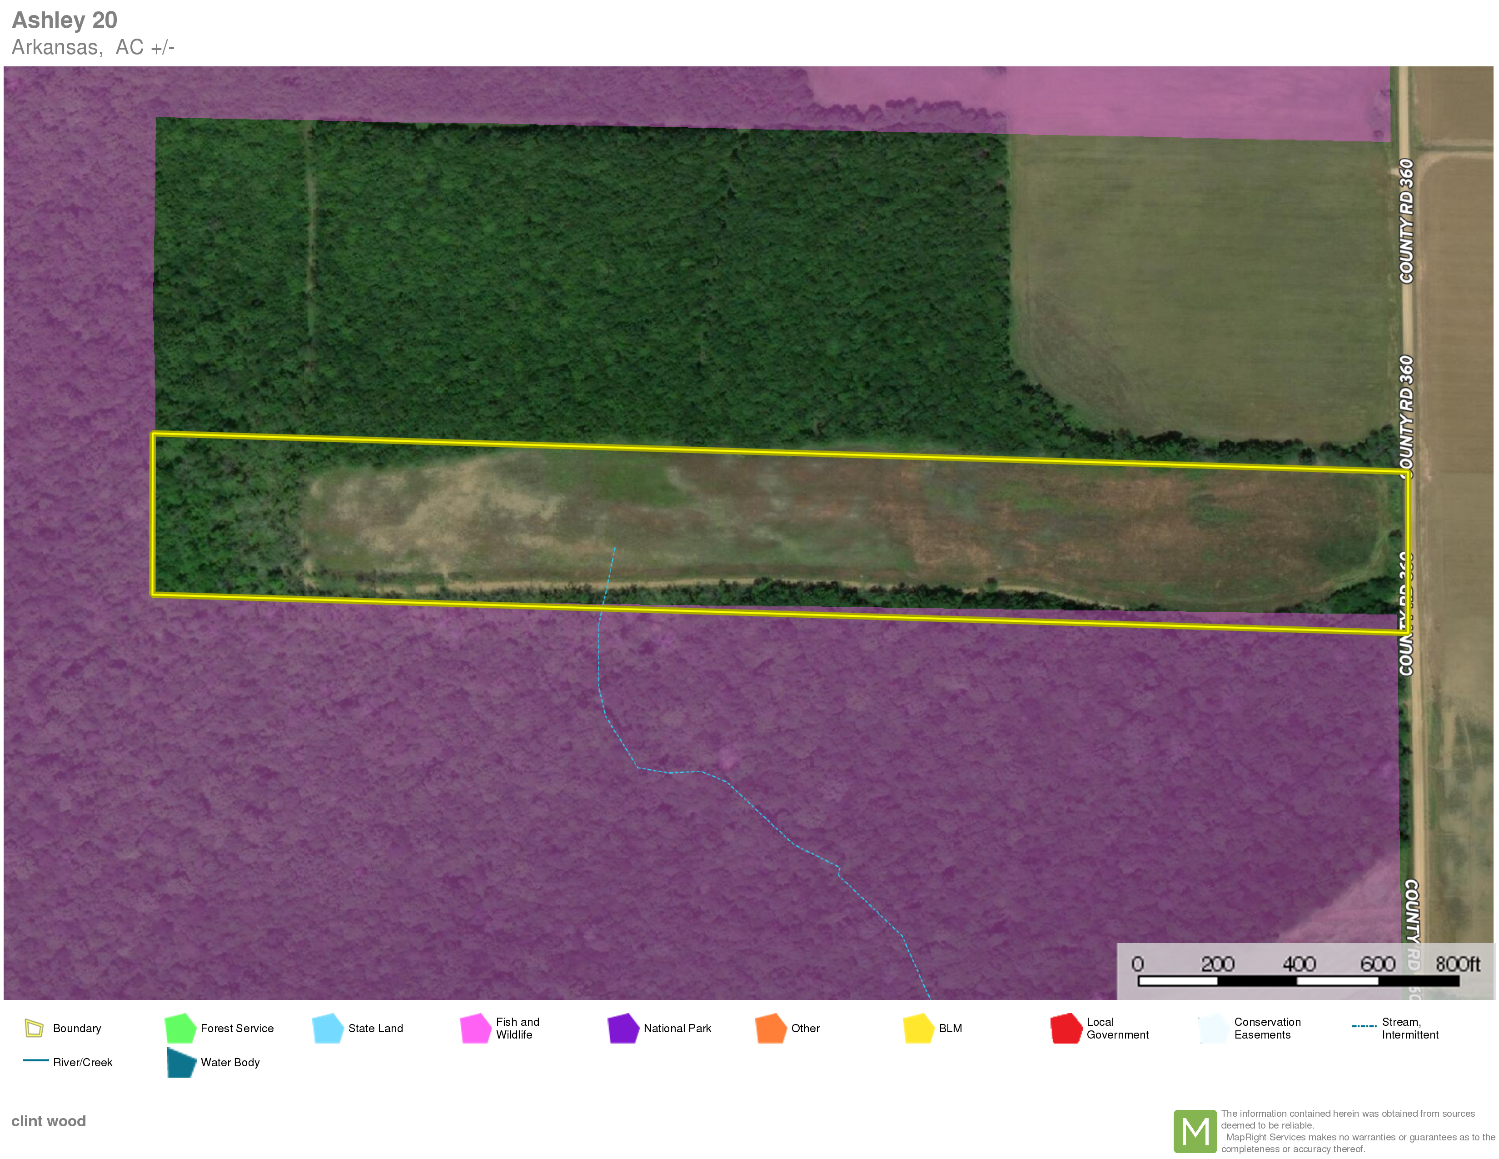This screenshot has width=1499, height=1159.
Task: Click the Conservation Easements legend icon
Action: pyautogui.click(x=1214, y=1028)
